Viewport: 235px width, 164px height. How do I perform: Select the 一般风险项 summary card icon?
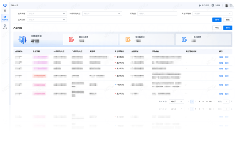[x=184, y=40]
